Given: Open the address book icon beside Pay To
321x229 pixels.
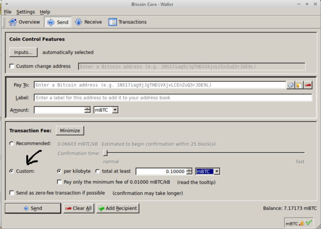Looking at the screenshot, I should [x=290, y=85].
